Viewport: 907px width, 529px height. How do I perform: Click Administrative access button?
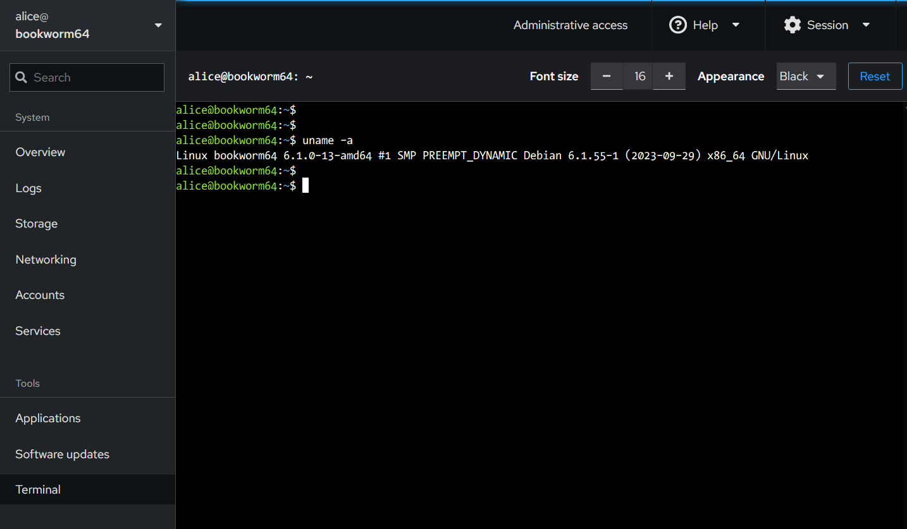coord(570,25)
